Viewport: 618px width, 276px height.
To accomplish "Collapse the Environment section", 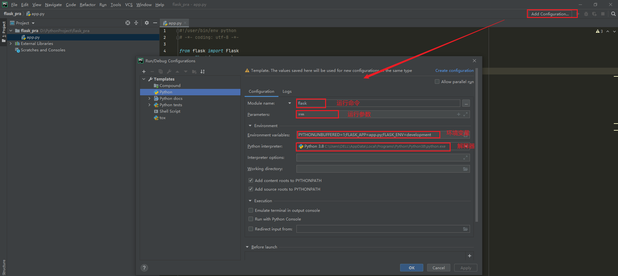I will pyautogui.click(x=250, y=125).
